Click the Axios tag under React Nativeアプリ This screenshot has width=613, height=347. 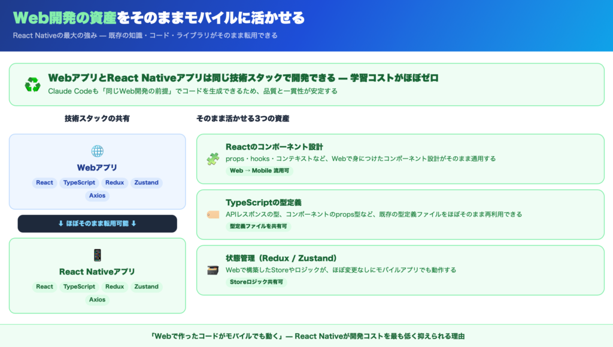[97, 300]
